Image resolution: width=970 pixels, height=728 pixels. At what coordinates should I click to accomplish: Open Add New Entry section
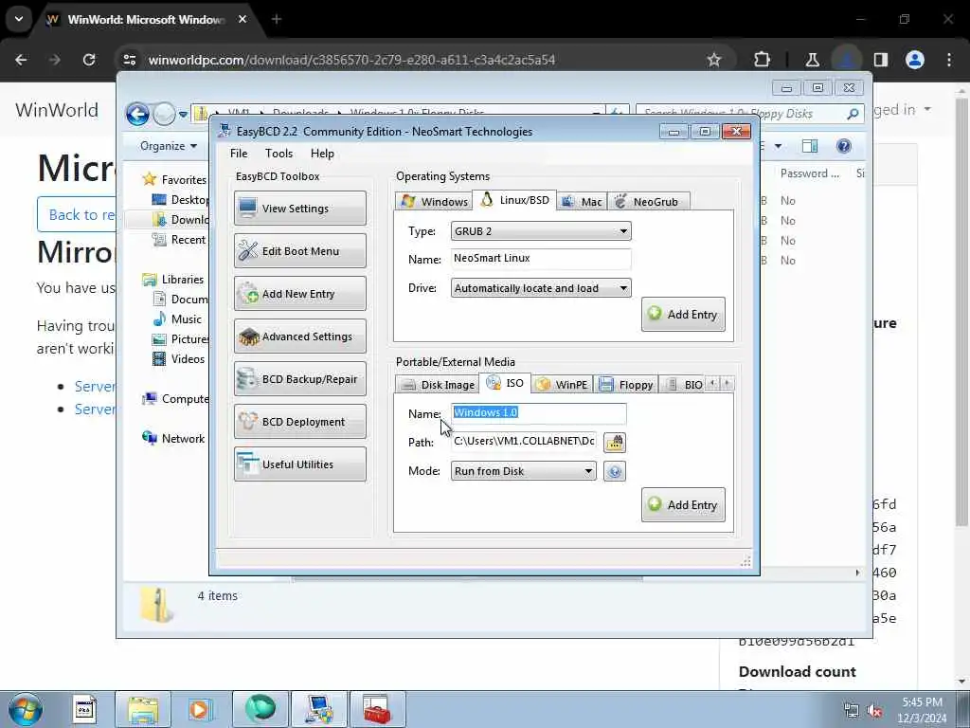[x=300, y=294]
